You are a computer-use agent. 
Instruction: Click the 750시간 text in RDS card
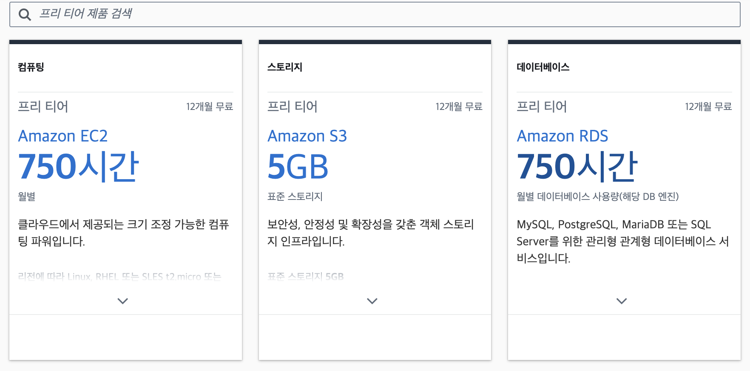click(x=577, y=166)
